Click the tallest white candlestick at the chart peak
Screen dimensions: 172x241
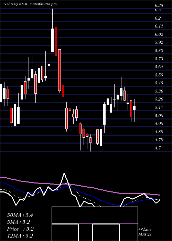pyautogui.click(x=53, y=40)
